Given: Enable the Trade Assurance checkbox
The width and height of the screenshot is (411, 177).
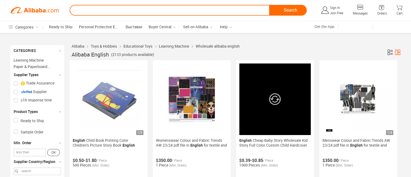Looking at the screenshot, I should click(x=16, y=83).
